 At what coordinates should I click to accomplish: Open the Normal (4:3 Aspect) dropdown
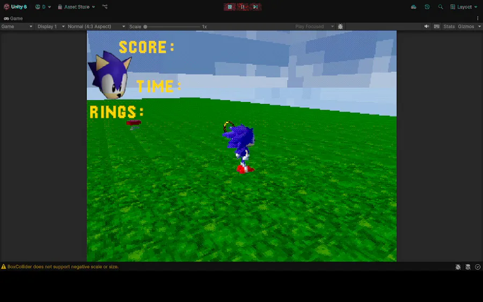(96, 26)
